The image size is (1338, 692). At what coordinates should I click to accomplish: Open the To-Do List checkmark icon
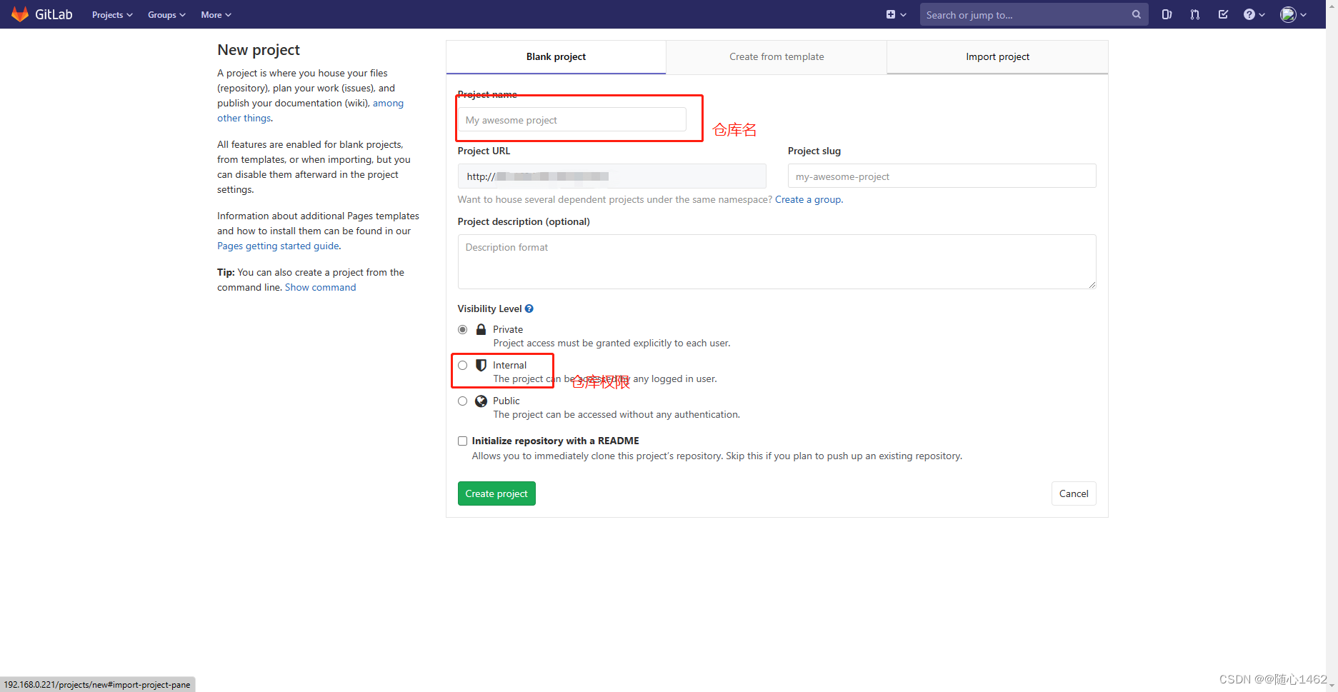click(1223, 14)
